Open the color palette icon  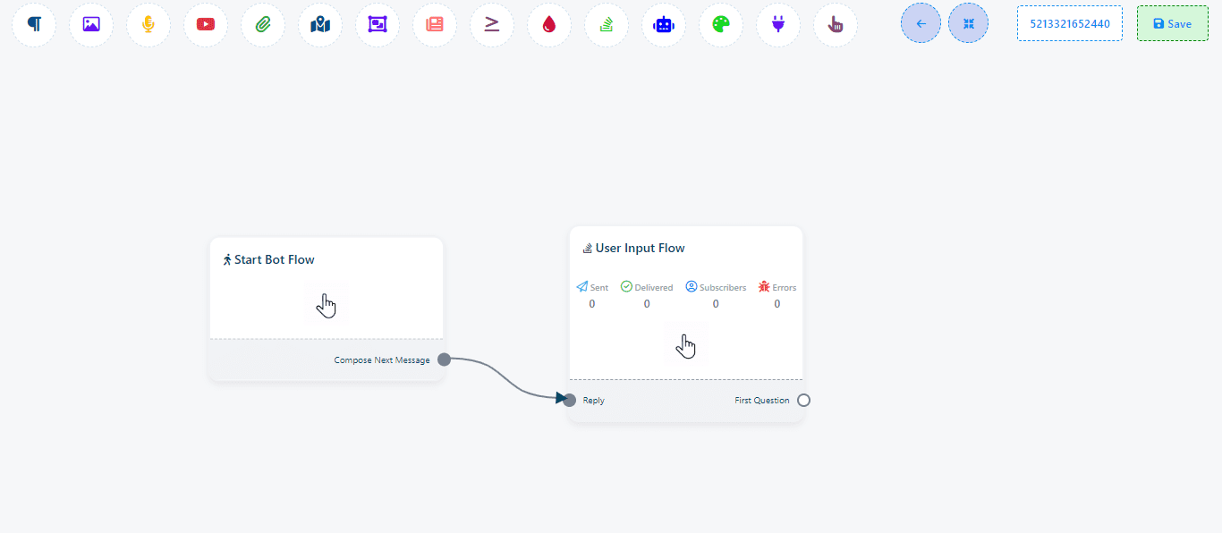(721, 24)
